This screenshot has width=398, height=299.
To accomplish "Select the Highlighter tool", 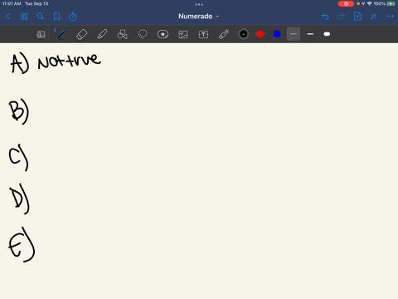I will click(x=102, y=34).
